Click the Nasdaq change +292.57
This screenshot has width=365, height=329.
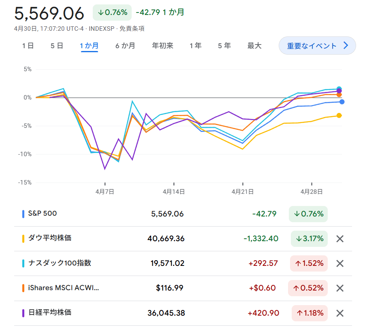pos(263,263)
